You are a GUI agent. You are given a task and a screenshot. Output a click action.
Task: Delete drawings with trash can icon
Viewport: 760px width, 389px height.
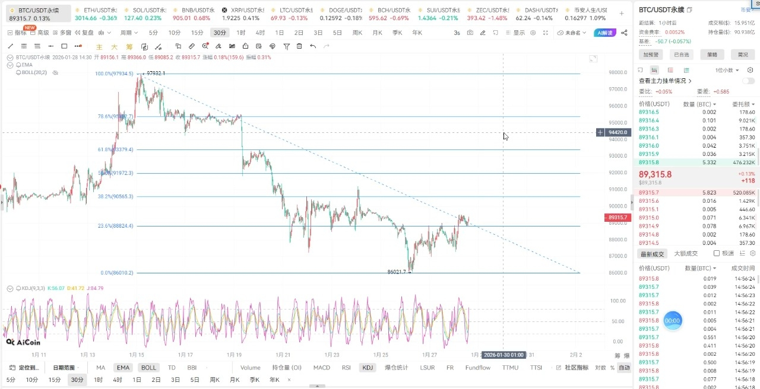pos(299,46)
